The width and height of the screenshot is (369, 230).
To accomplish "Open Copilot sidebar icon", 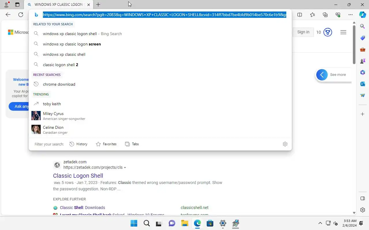I will 363,14.
